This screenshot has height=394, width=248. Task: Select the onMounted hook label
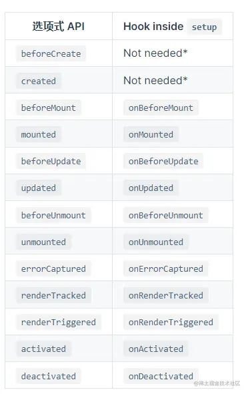pyautogui.click(x=151, y=134)
